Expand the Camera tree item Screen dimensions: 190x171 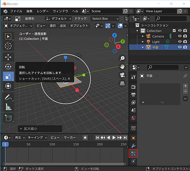pyautogui.click(x=142, y=36)
